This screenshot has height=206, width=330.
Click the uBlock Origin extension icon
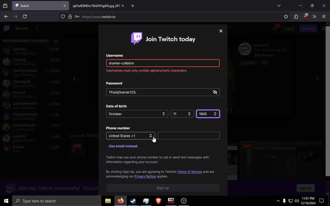click(x=305, y=16)
